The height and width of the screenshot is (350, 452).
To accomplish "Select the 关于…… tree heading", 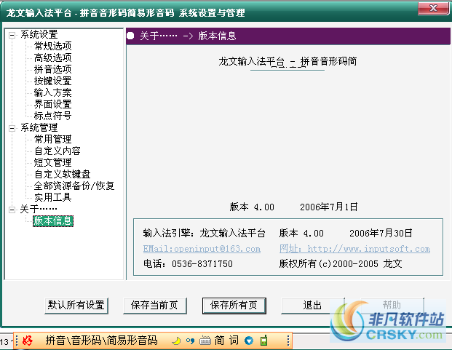I will [39, 209].
